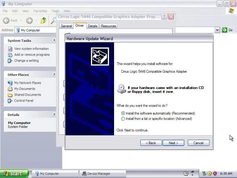Collapse the Other Places panel
Image resolution: width=237 pixels, height=178 pixels.
[54, 74]
